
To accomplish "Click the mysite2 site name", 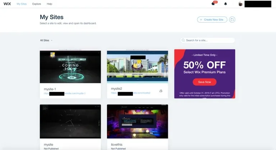I will (116, 89).
